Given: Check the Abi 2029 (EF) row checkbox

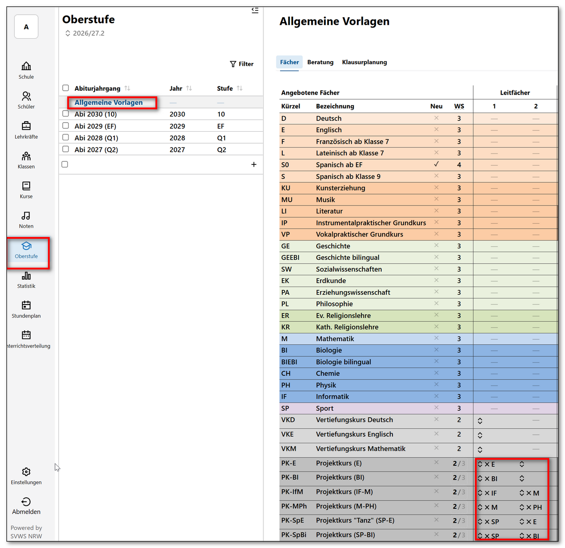Looking at the screenshot, I should (65, 126).
